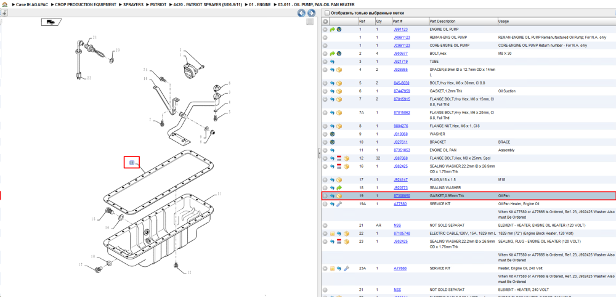Click box icon in GASKET,0.95mm row
Screen dimensions: 616x297
(339, 196)
